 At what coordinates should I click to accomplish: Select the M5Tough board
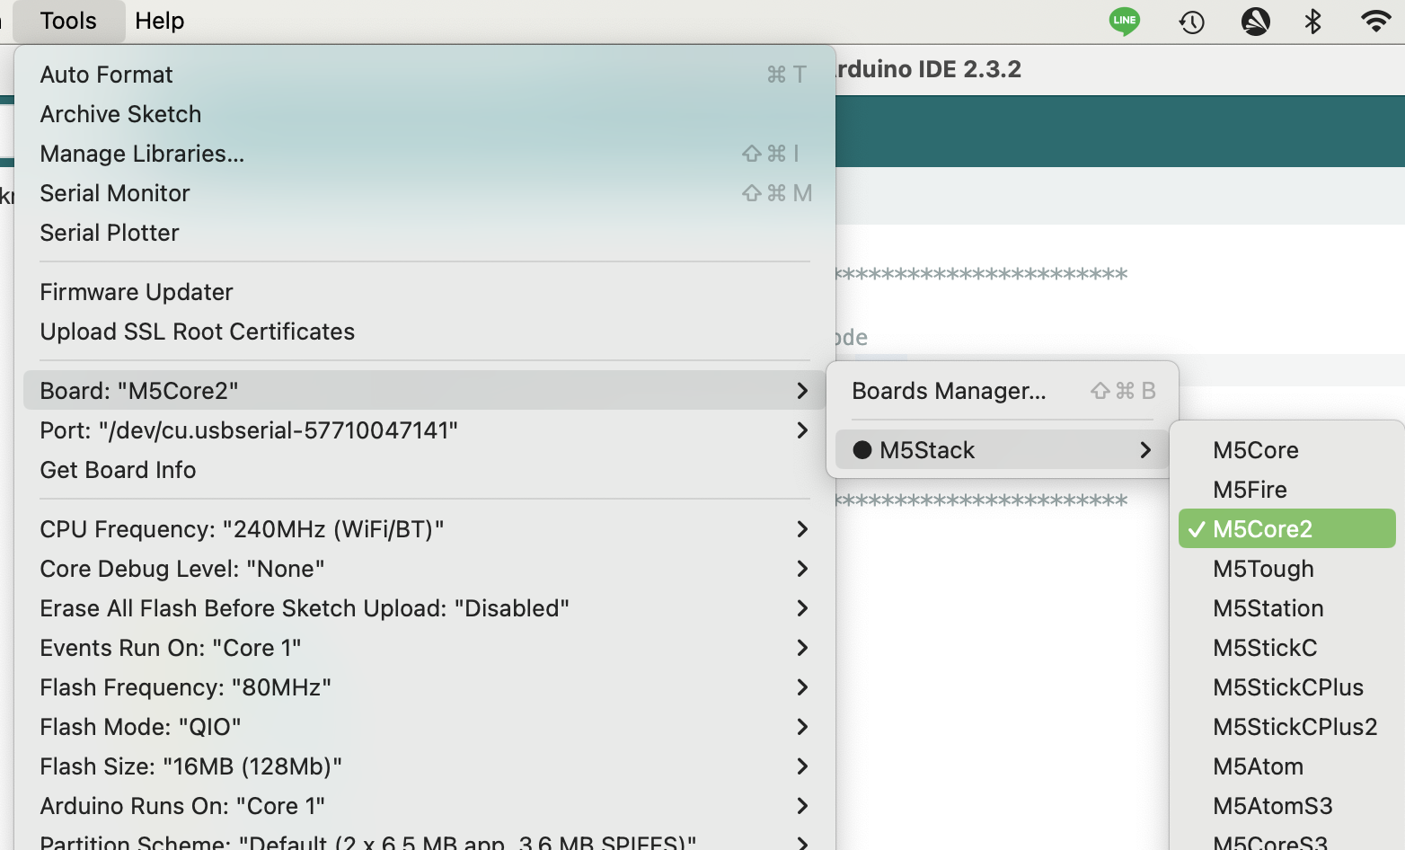point(1287,569)
